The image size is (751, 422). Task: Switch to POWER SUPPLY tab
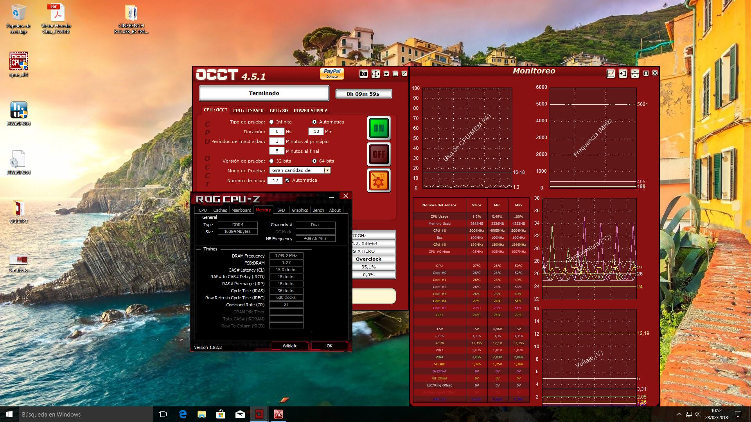tap(310, 111)
